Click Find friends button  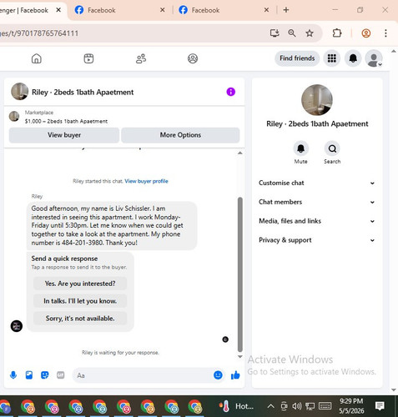click(297, 58)
